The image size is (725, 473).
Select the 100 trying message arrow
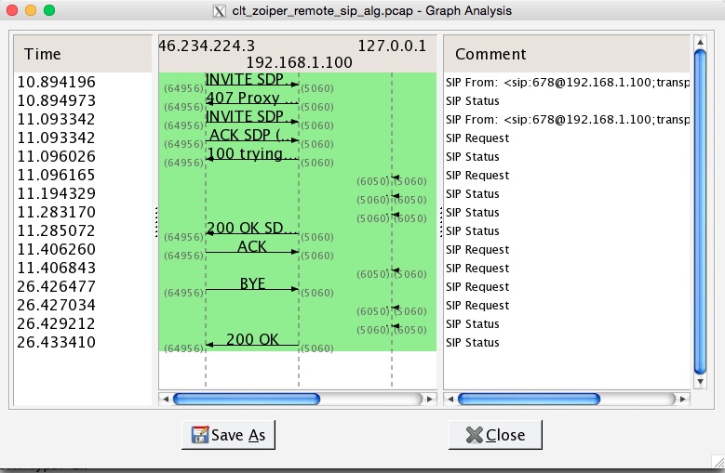(x=252, y=155)
